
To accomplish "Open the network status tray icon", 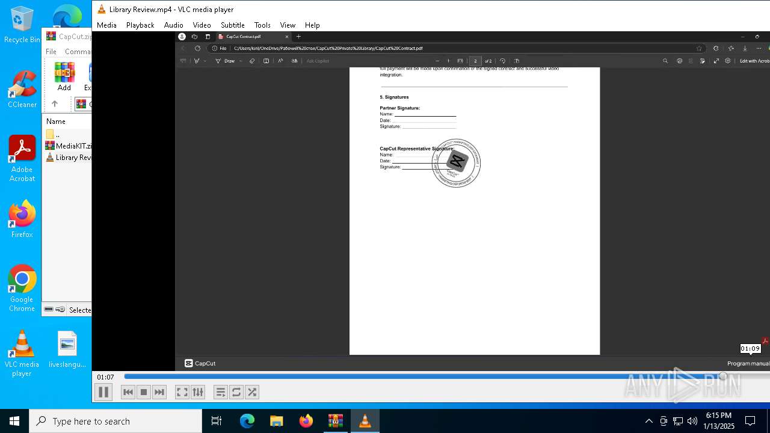I will tap(678, 421).
